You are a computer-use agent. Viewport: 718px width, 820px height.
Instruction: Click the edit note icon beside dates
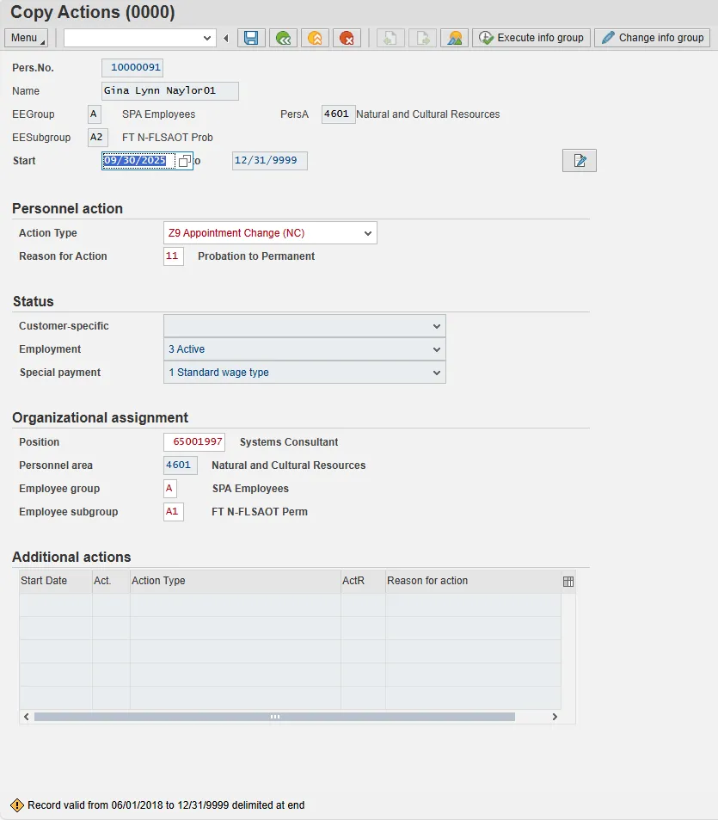[580, 161]
